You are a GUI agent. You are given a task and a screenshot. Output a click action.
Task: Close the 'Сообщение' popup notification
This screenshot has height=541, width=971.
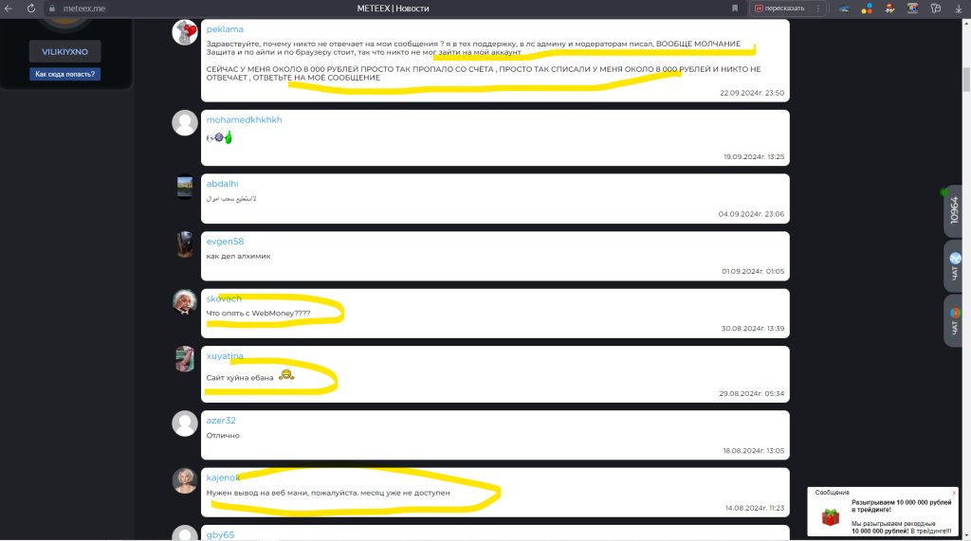(954, 493)
